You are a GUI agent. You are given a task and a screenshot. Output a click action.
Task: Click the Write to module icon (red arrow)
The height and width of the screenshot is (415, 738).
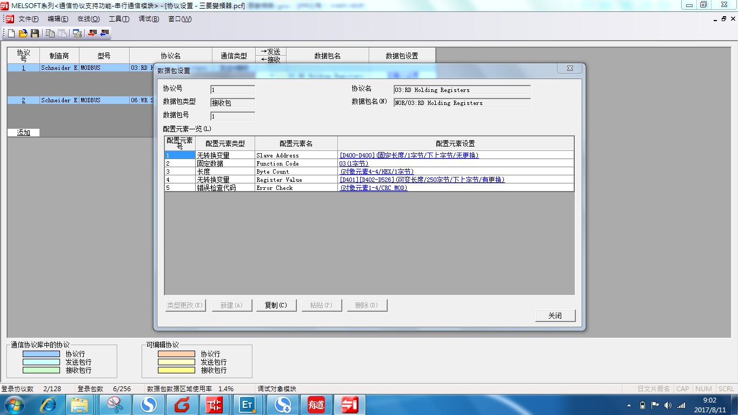pos(92,34)
